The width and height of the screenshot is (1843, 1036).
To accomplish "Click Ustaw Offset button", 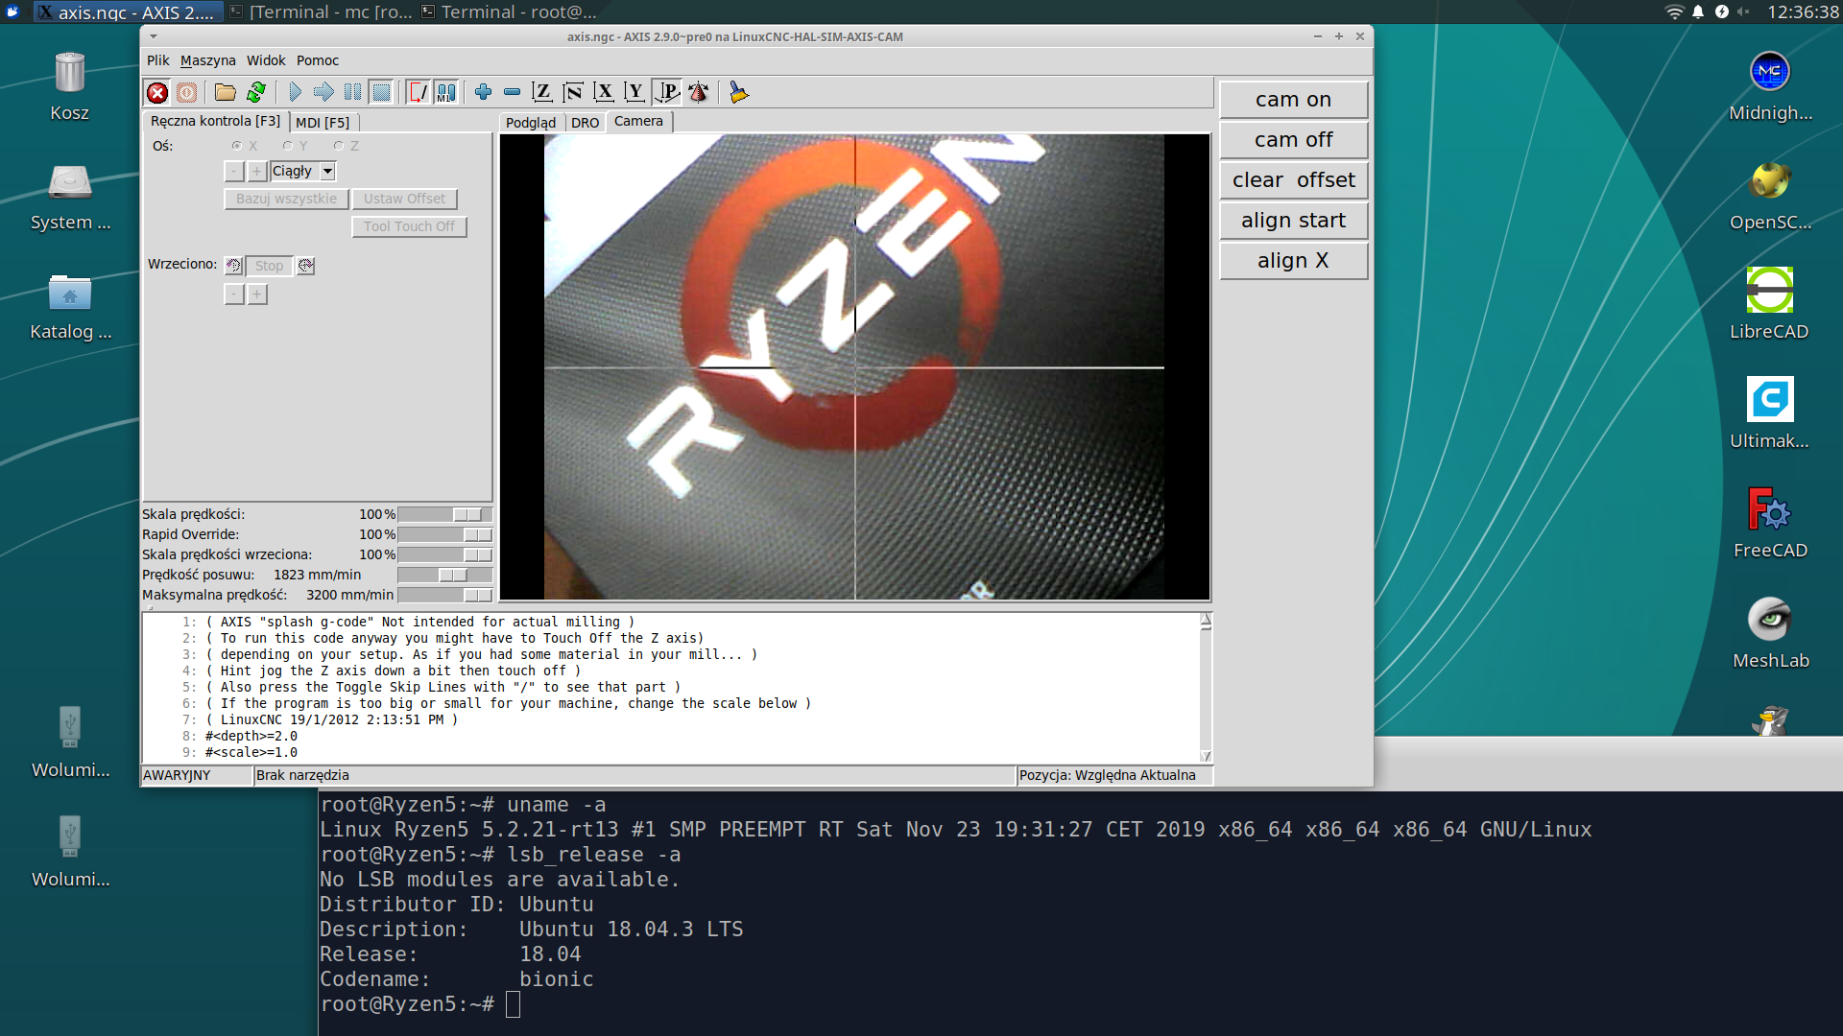I will pyautogui.click(x=404, y=199).
